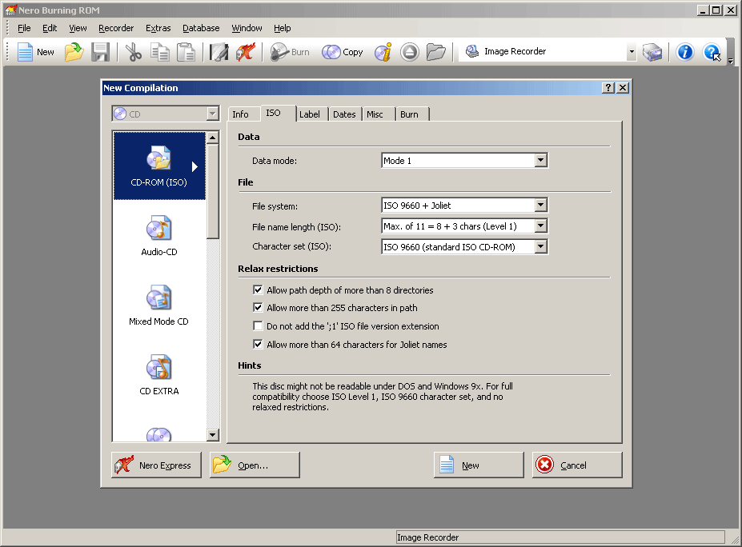Open an existing compilation via folder icon
Viewport: 742px width, 547px height.
coord(74,51)
